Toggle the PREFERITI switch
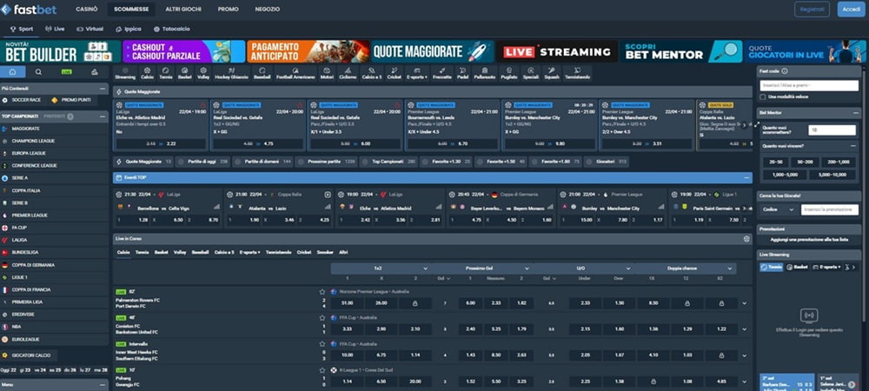 pyautogui.click(x=70, y=116)
